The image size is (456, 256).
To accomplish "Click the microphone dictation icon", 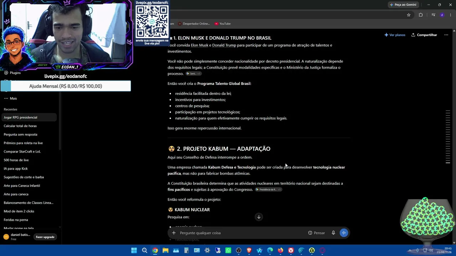I will click(x=333, y=233).
